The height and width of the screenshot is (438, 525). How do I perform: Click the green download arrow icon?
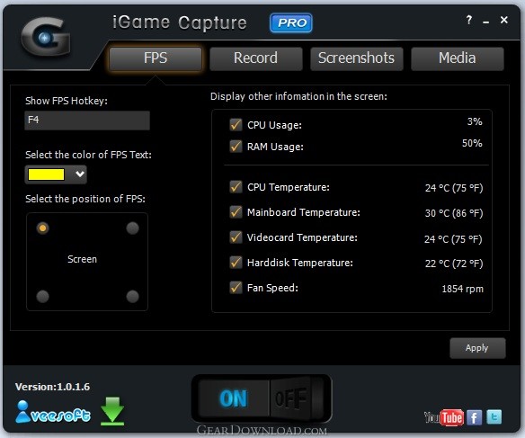[x=112, y=411]
